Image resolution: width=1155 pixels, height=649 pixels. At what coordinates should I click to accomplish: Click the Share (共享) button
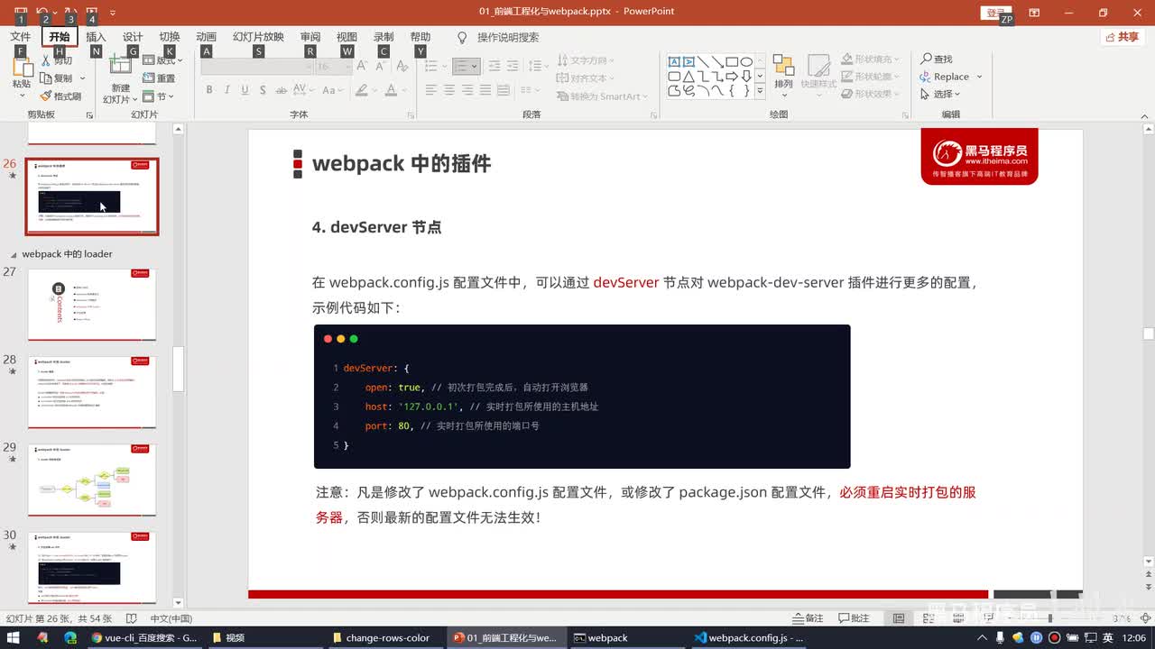[1123, 37]
